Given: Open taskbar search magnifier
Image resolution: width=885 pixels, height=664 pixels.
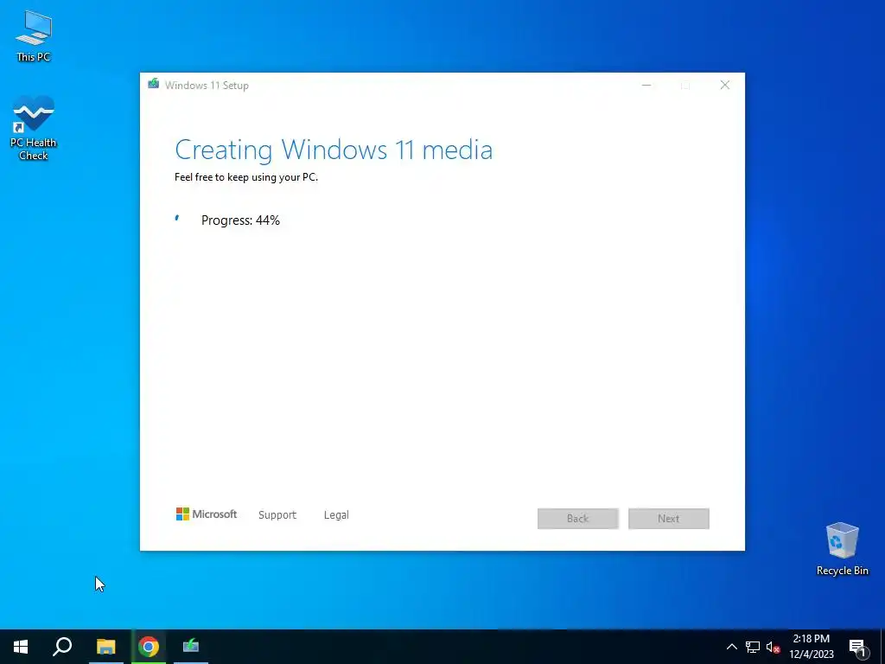Looking at the screenshot, I should click(62, 647).
